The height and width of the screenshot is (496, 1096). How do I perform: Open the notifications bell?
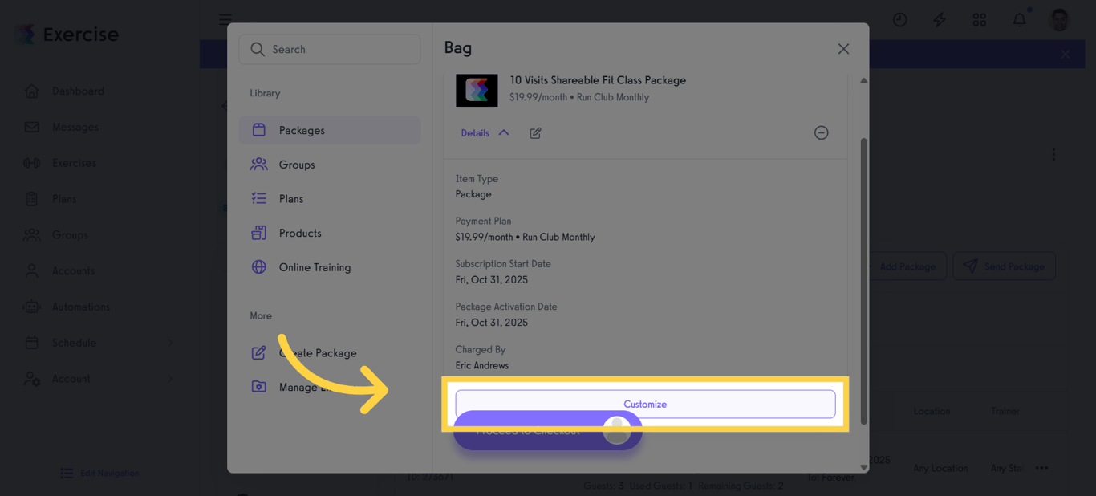(1019, 19)
